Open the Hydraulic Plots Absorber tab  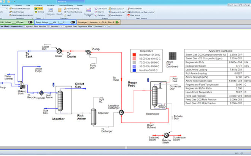click(x=43, y=26)
